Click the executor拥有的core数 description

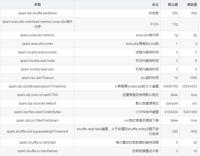click(x=142, y=44)
